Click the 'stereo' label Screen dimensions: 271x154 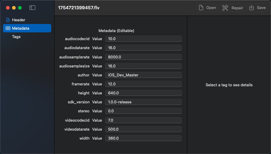tap(84, 111)
